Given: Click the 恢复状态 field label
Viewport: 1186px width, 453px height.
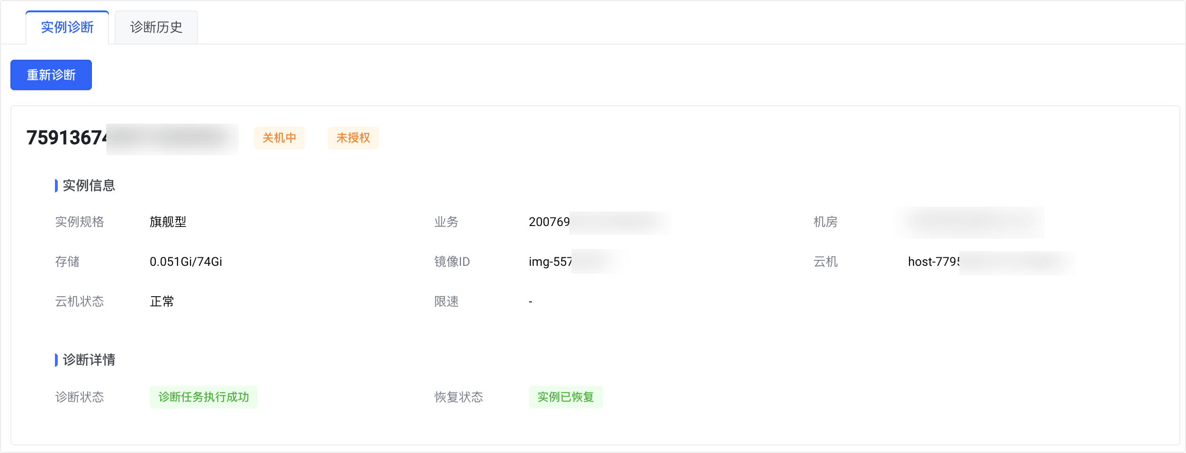Looking at the screenshot, I should (x=458, y=397).
